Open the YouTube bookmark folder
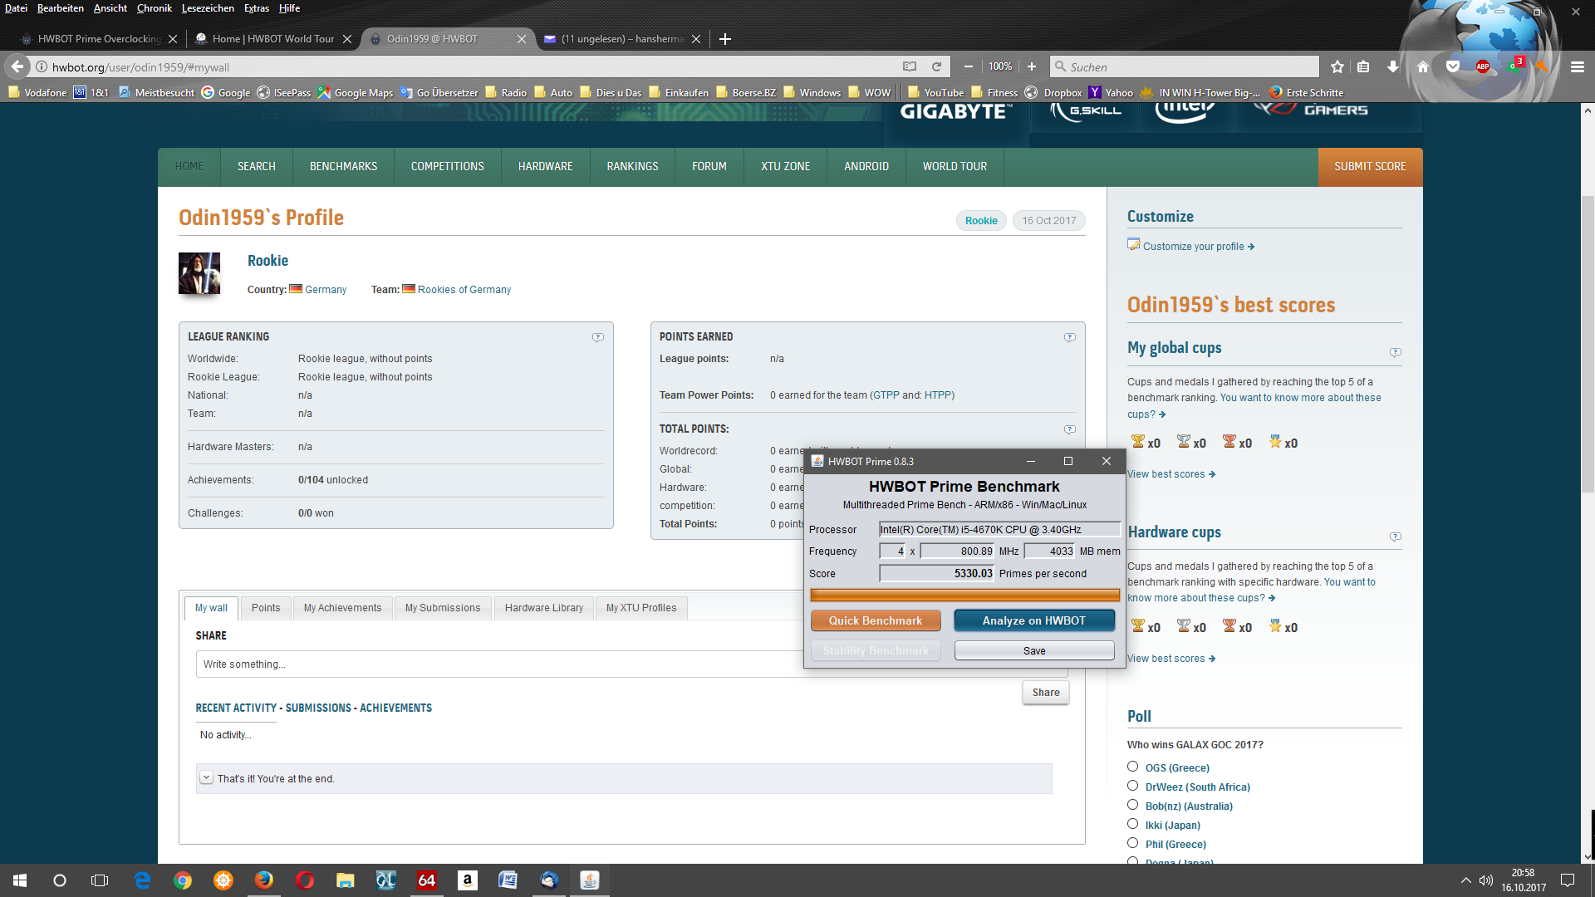Image resolution: width=1595 pixels, height=897 pixels. pos(935,92)
